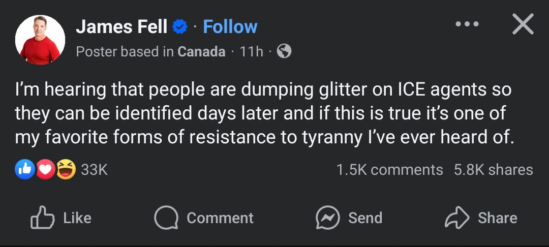Send the post via Messenger icon
Viewport: 549px width, 247px height.
pyautogui.click(x=327, y=218)
